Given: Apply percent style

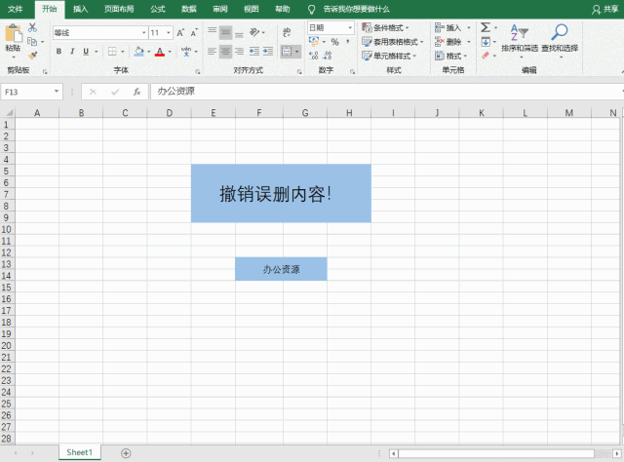Looking at the screenshot, I should (x=335, y=42).
